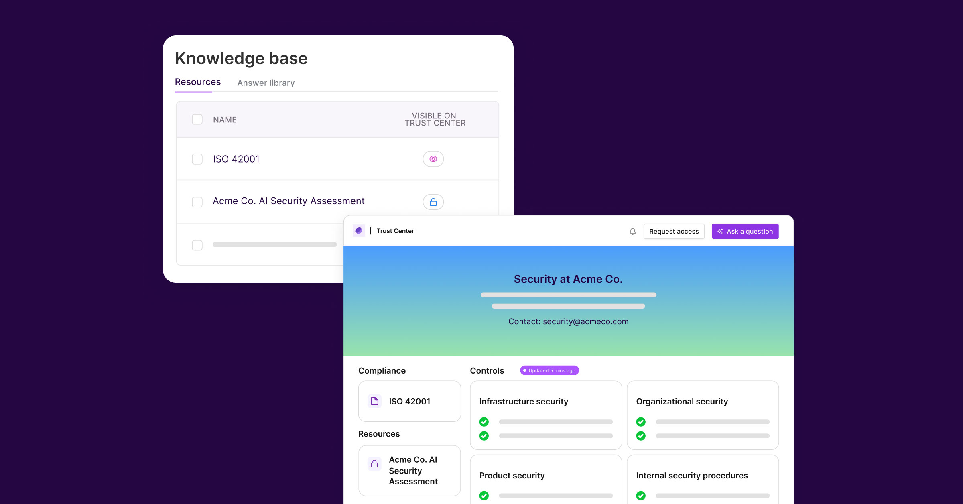Image resolution: width=963 pixels, height=504 pixels.
Task: Click the Ask a question button
Action: [x=745, y=231]
